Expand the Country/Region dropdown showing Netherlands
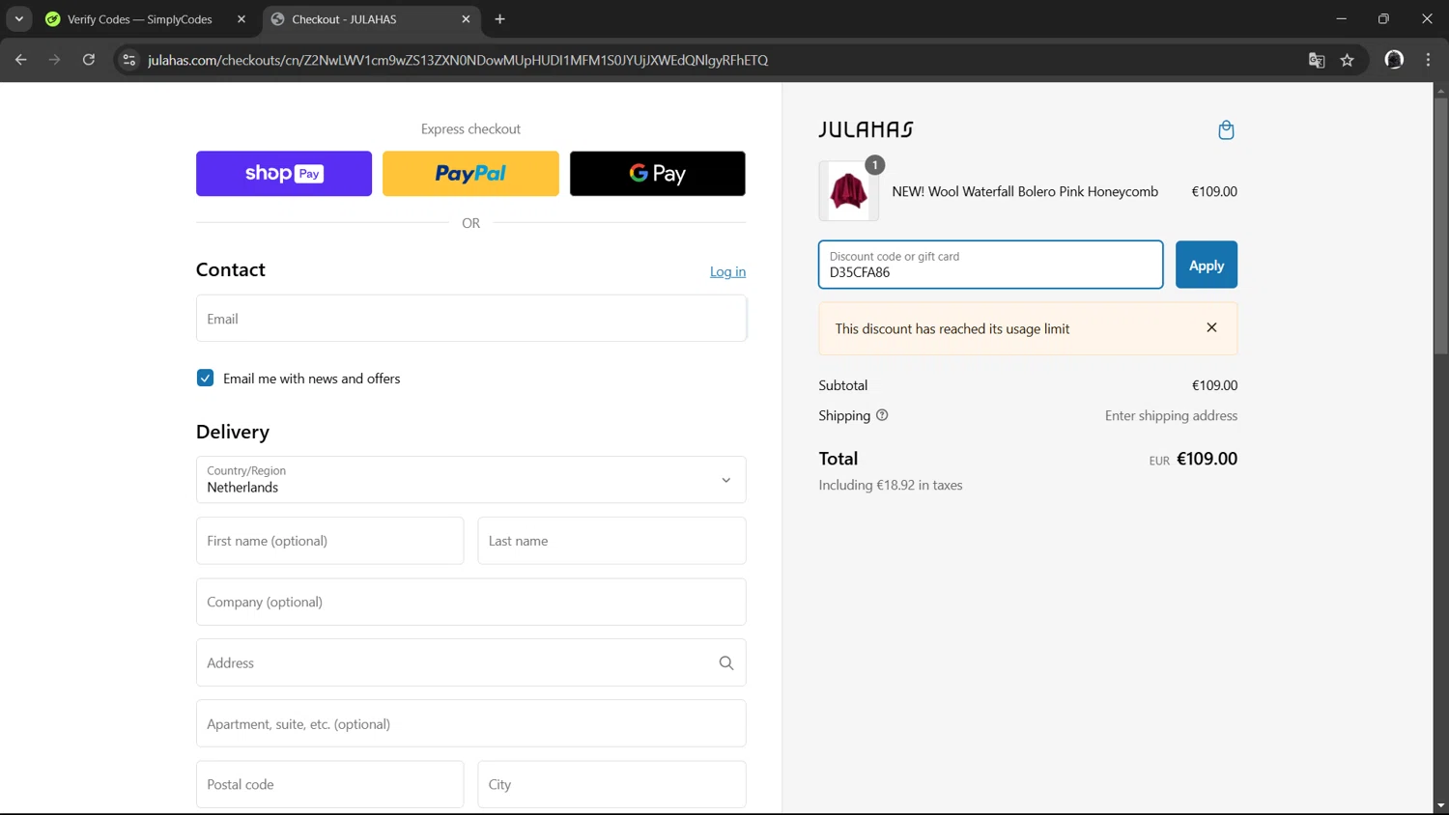This screenshot has width=1449, height=815. (471, 480)
